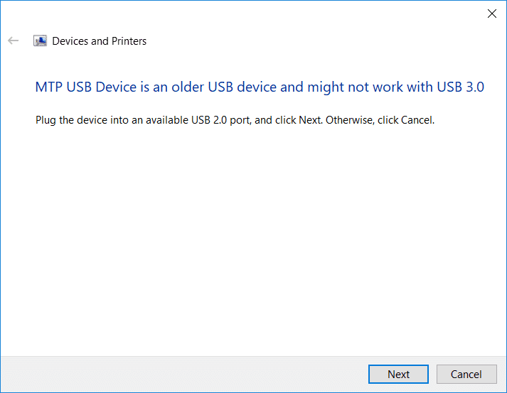Viewport: 507px width, 393px height.
Task: Click the word "Otherwise" in the instructions
Action: (351, 120)
